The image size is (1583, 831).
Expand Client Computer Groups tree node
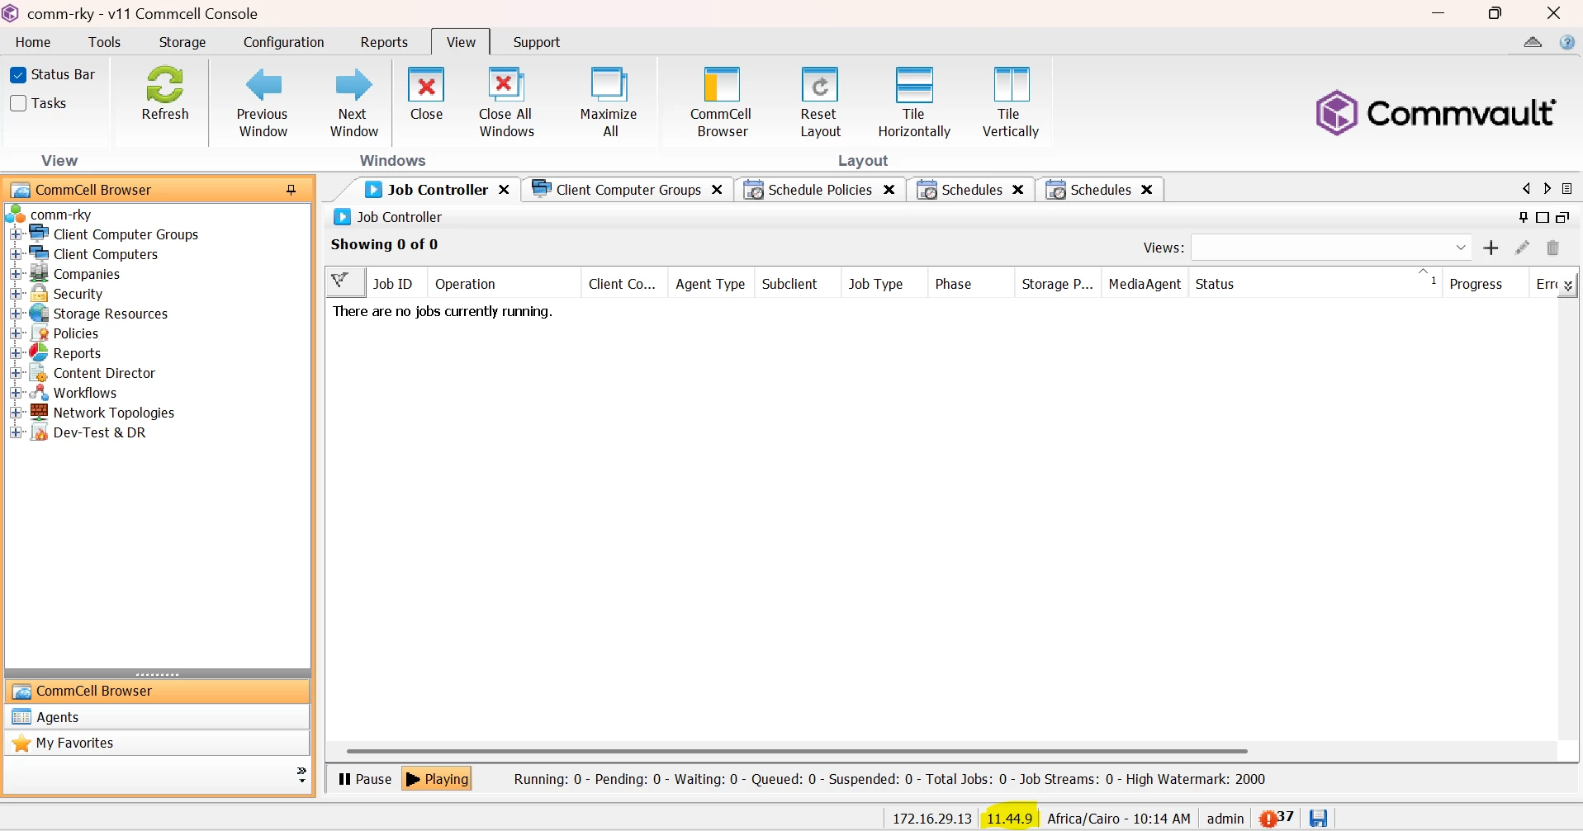(16, 234)
